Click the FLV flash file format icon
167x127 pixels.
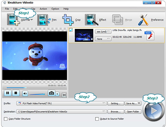point(149,35)
